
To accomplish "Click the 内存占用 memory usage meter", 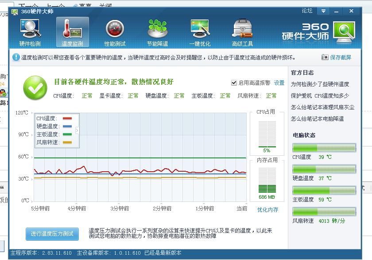I will 267,180.
